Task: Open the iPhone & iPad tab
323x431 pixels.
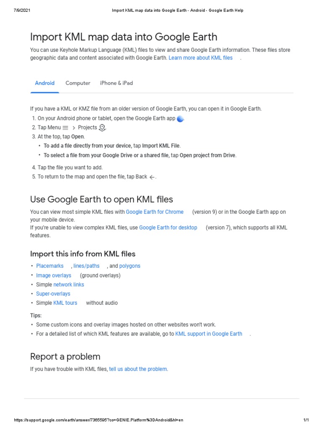Action: click(x=116, y=83)
